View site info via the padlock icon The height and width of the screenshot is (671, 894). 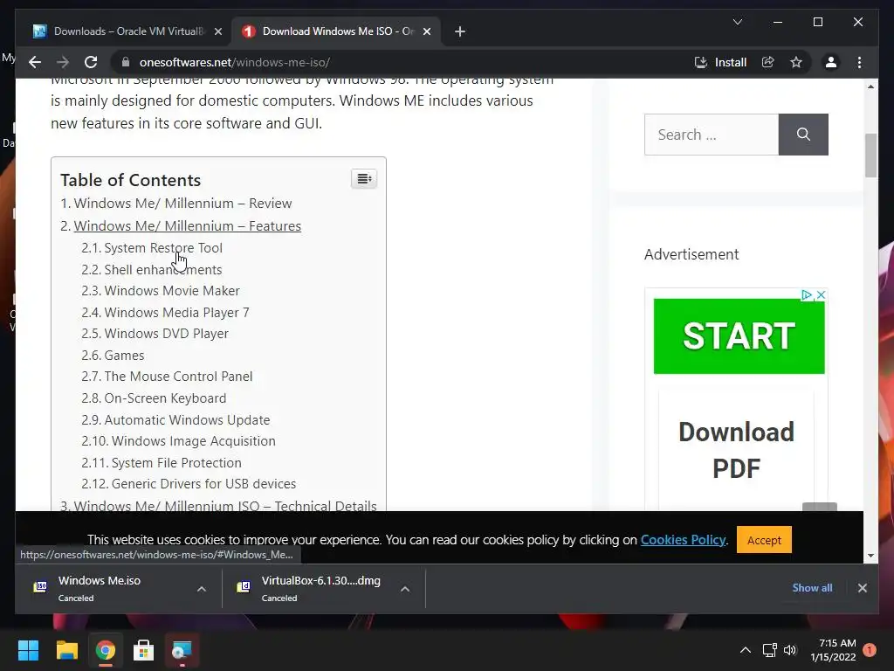pos(126,62)
